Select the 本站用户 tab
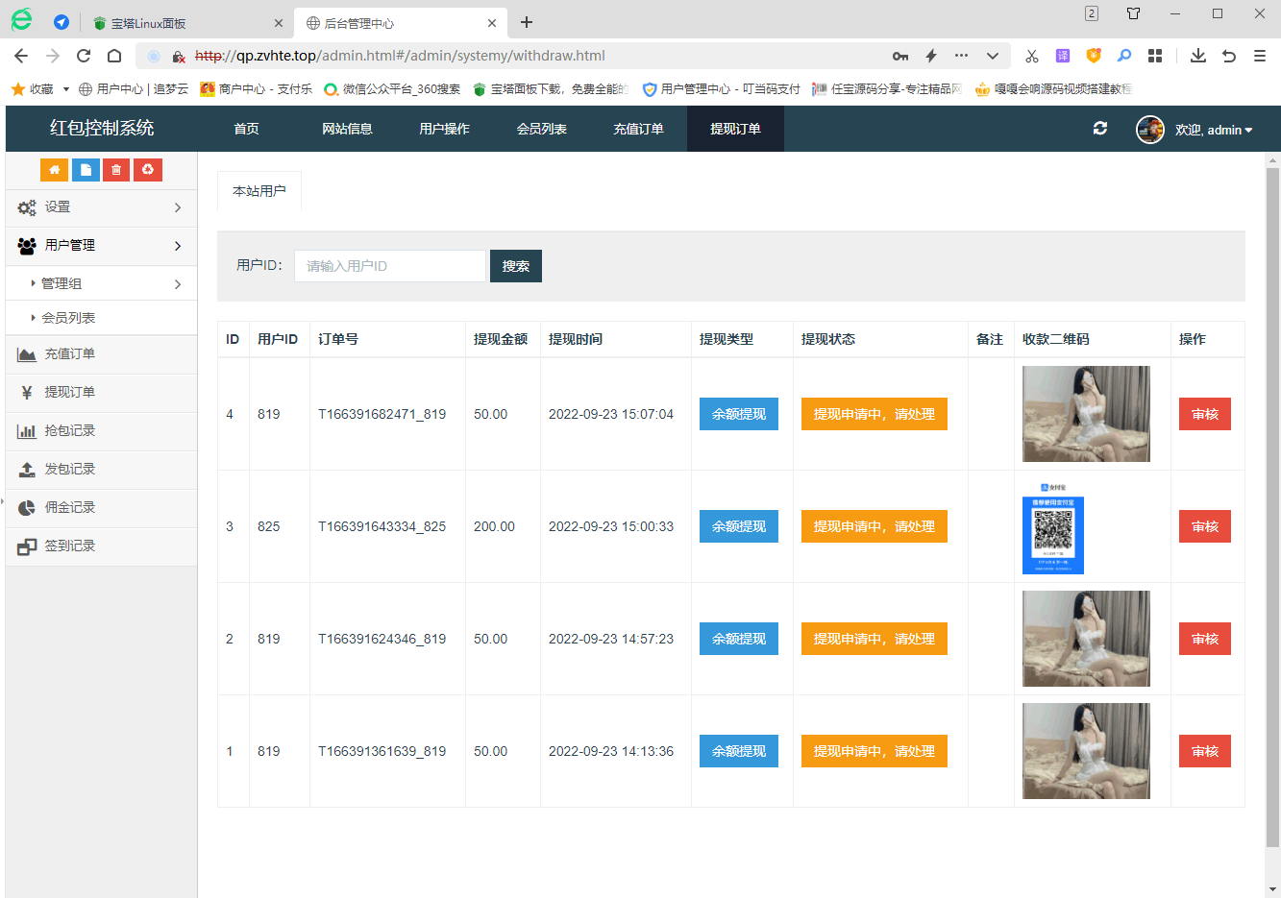This screenshot has width=1281, height=898. (x=259, y=191)
